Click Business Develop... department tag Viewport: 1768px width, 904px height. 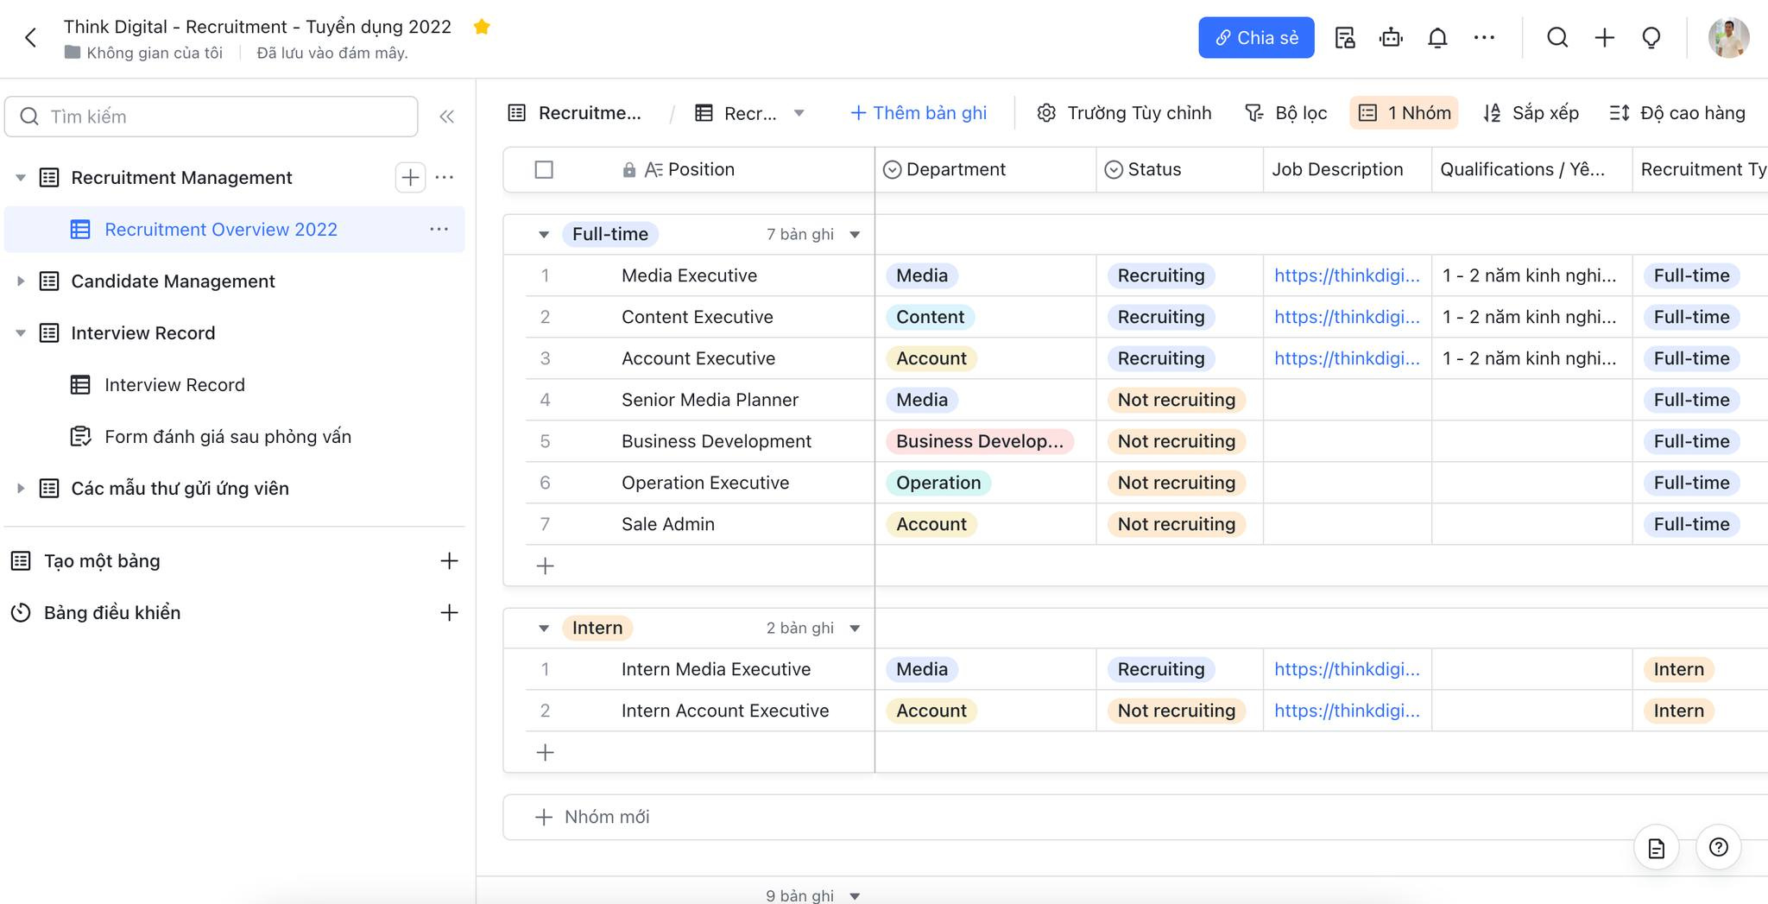point(980,441)
